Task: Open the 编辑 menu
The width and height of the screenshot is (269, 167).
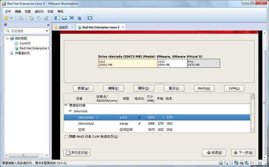Action: tap(18, 11)
